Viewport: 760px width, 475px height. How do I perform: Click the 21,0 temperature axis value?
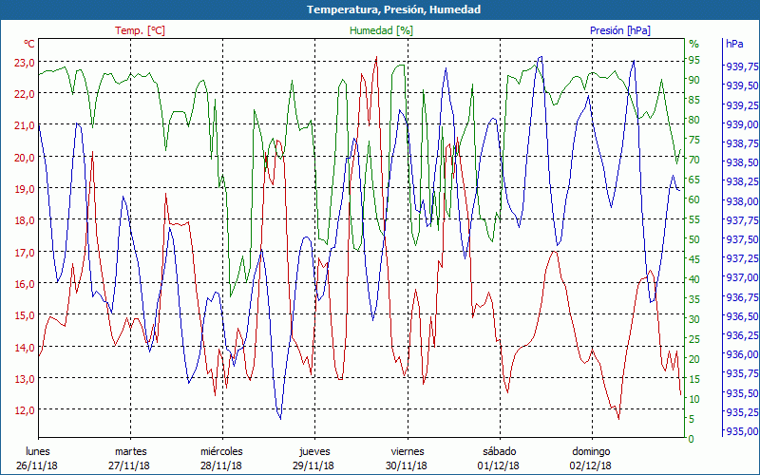[x=25, y=126]
